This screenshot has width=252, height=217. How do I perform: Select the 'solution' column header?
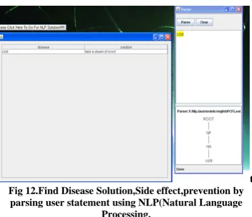pyautogui.click(x=126, y=47)
